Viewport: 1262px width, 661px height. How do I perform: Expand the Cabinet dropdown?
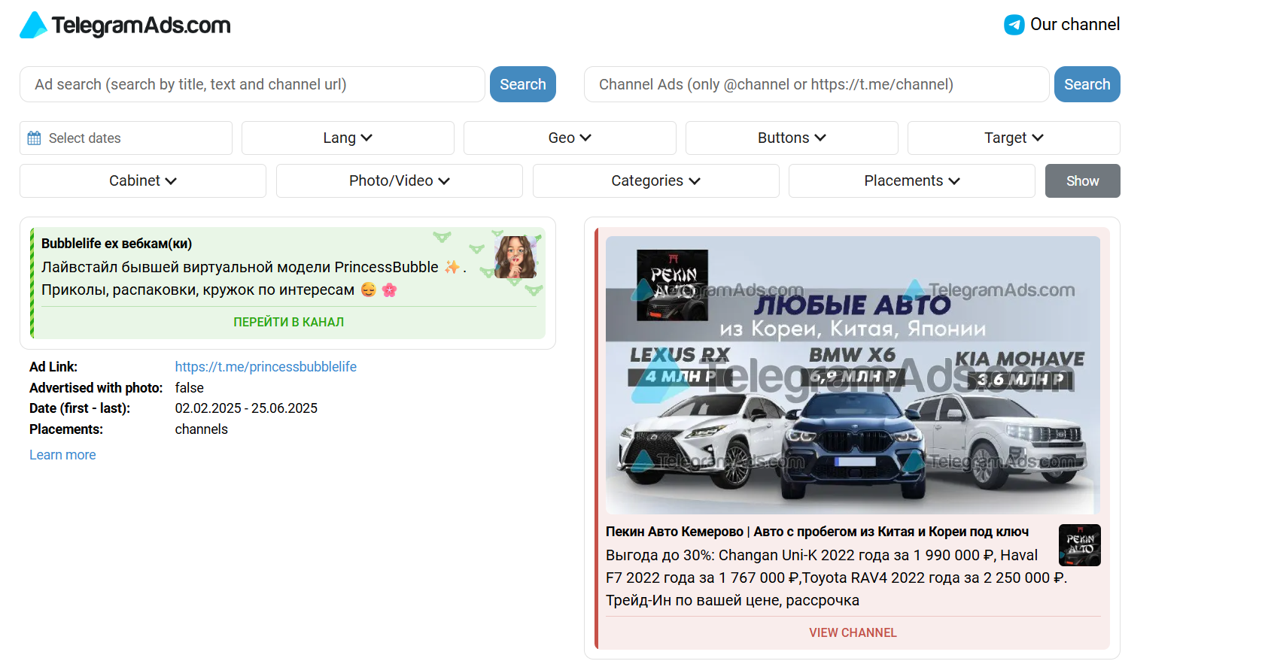coord(143,181)
